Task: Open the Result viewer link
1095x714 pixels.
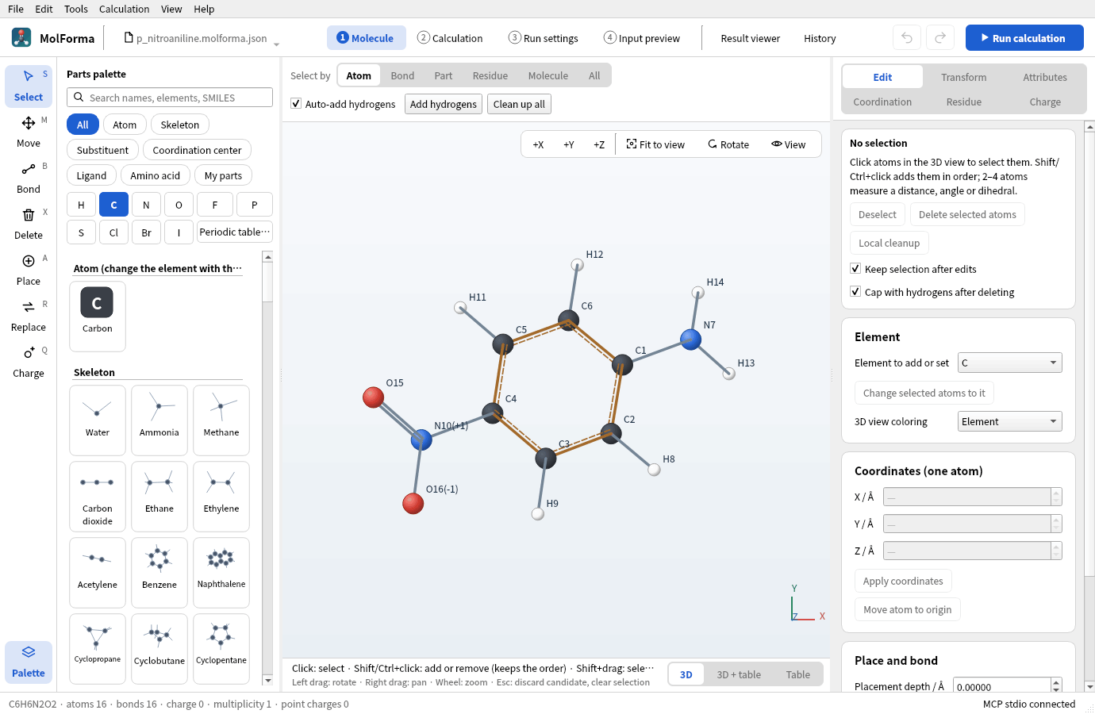Action: click(750, 38)
